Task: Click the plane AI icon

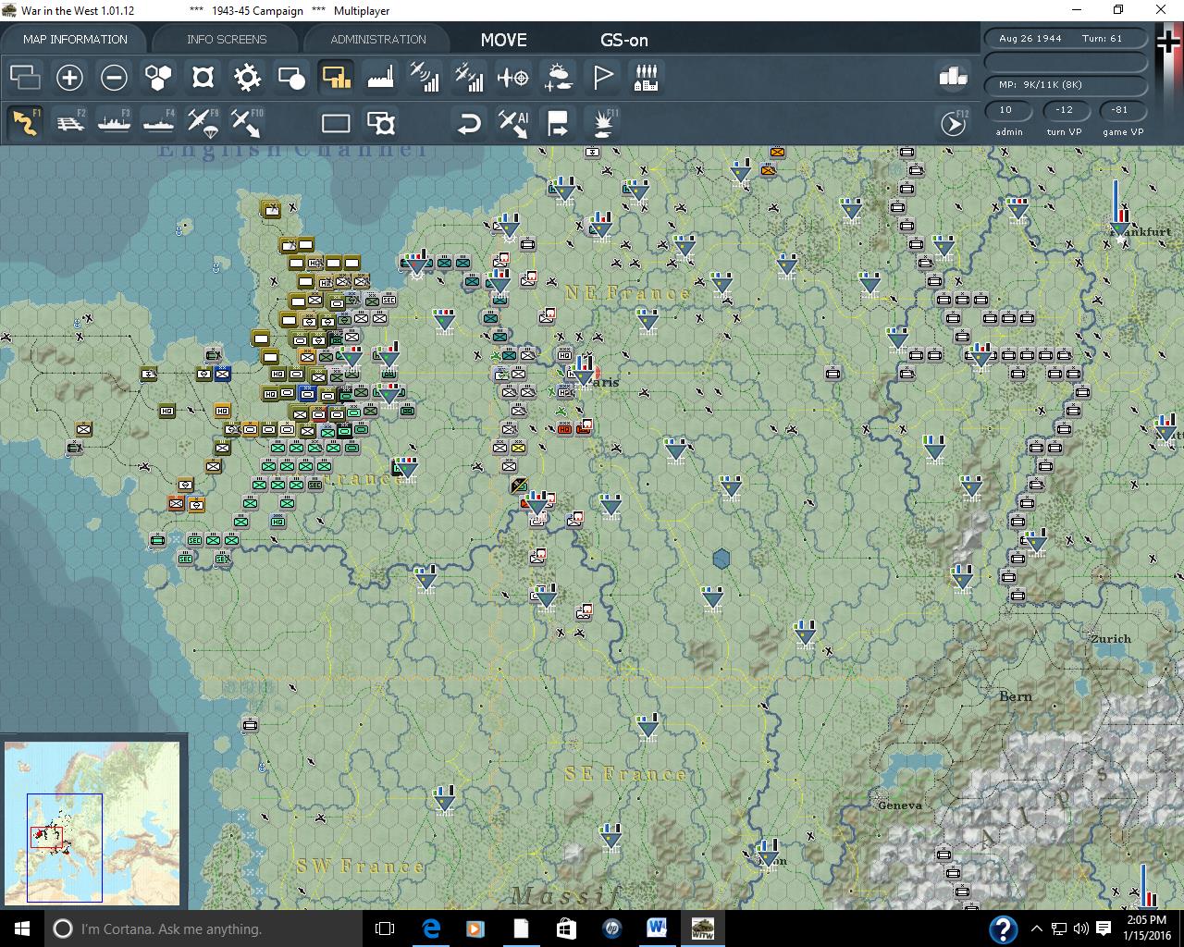Action: (513, 123)
